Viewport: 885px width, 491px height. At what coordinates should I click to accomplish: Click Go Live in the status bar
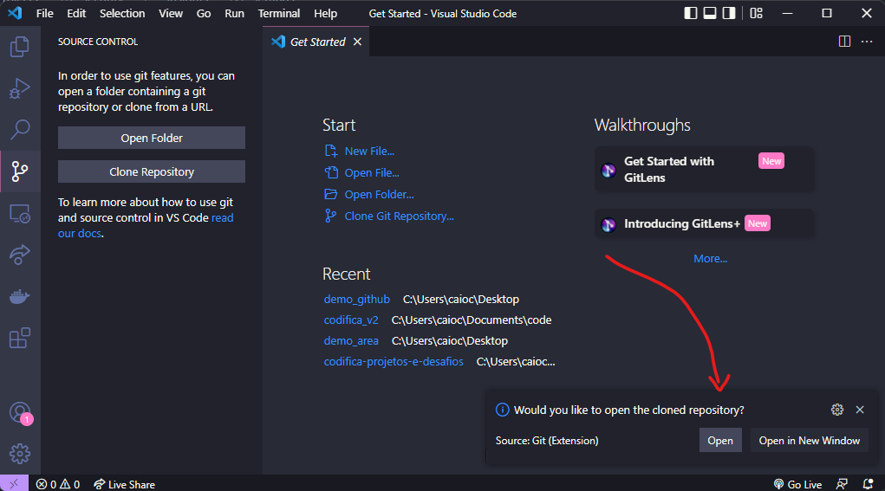click(x=797, y=484)
